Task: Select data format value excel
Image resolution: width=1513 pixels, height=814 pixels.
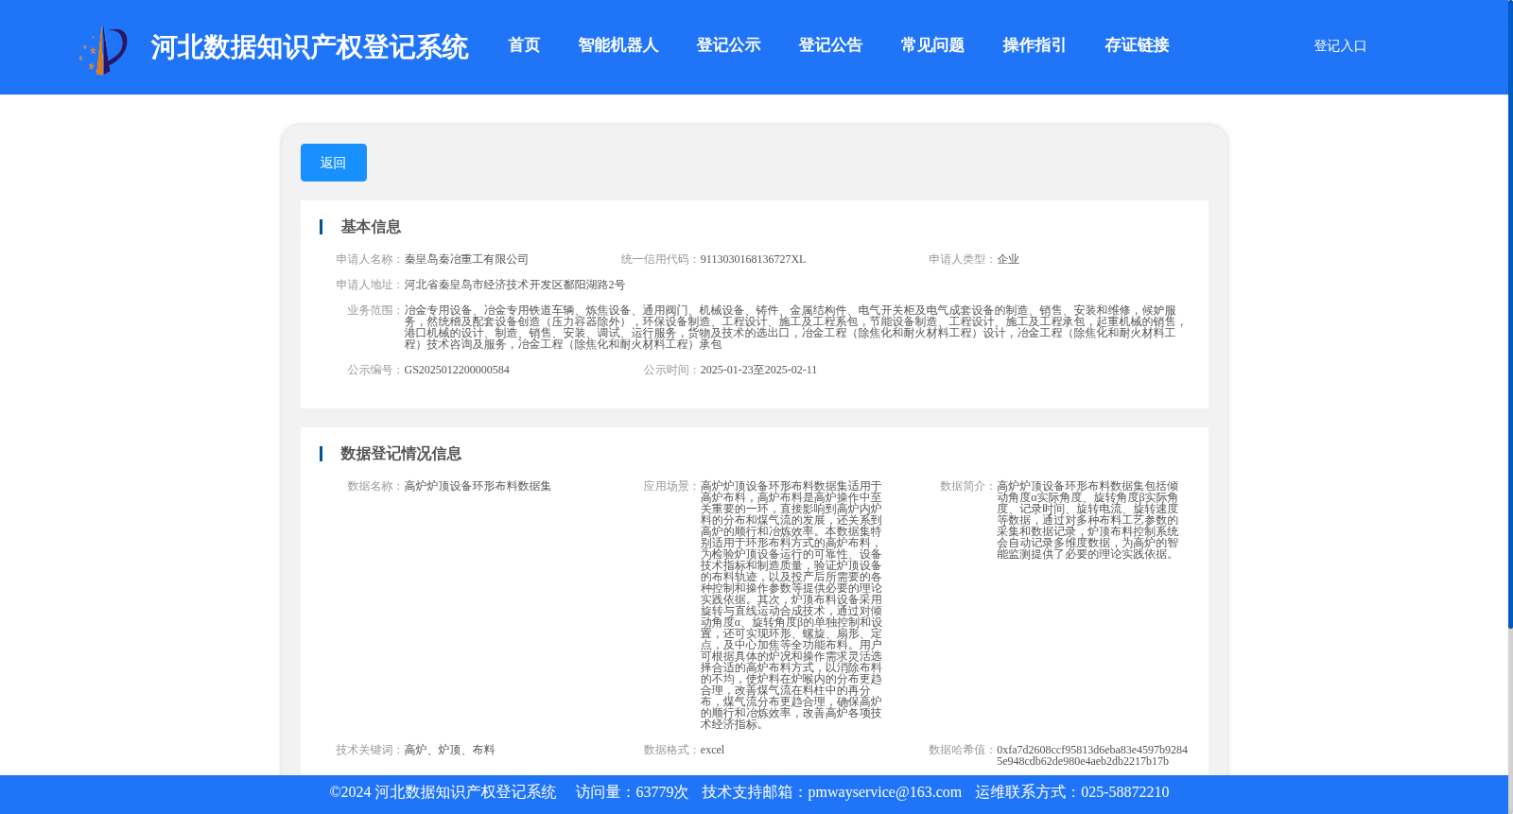Action: click(x=712, y=750)
